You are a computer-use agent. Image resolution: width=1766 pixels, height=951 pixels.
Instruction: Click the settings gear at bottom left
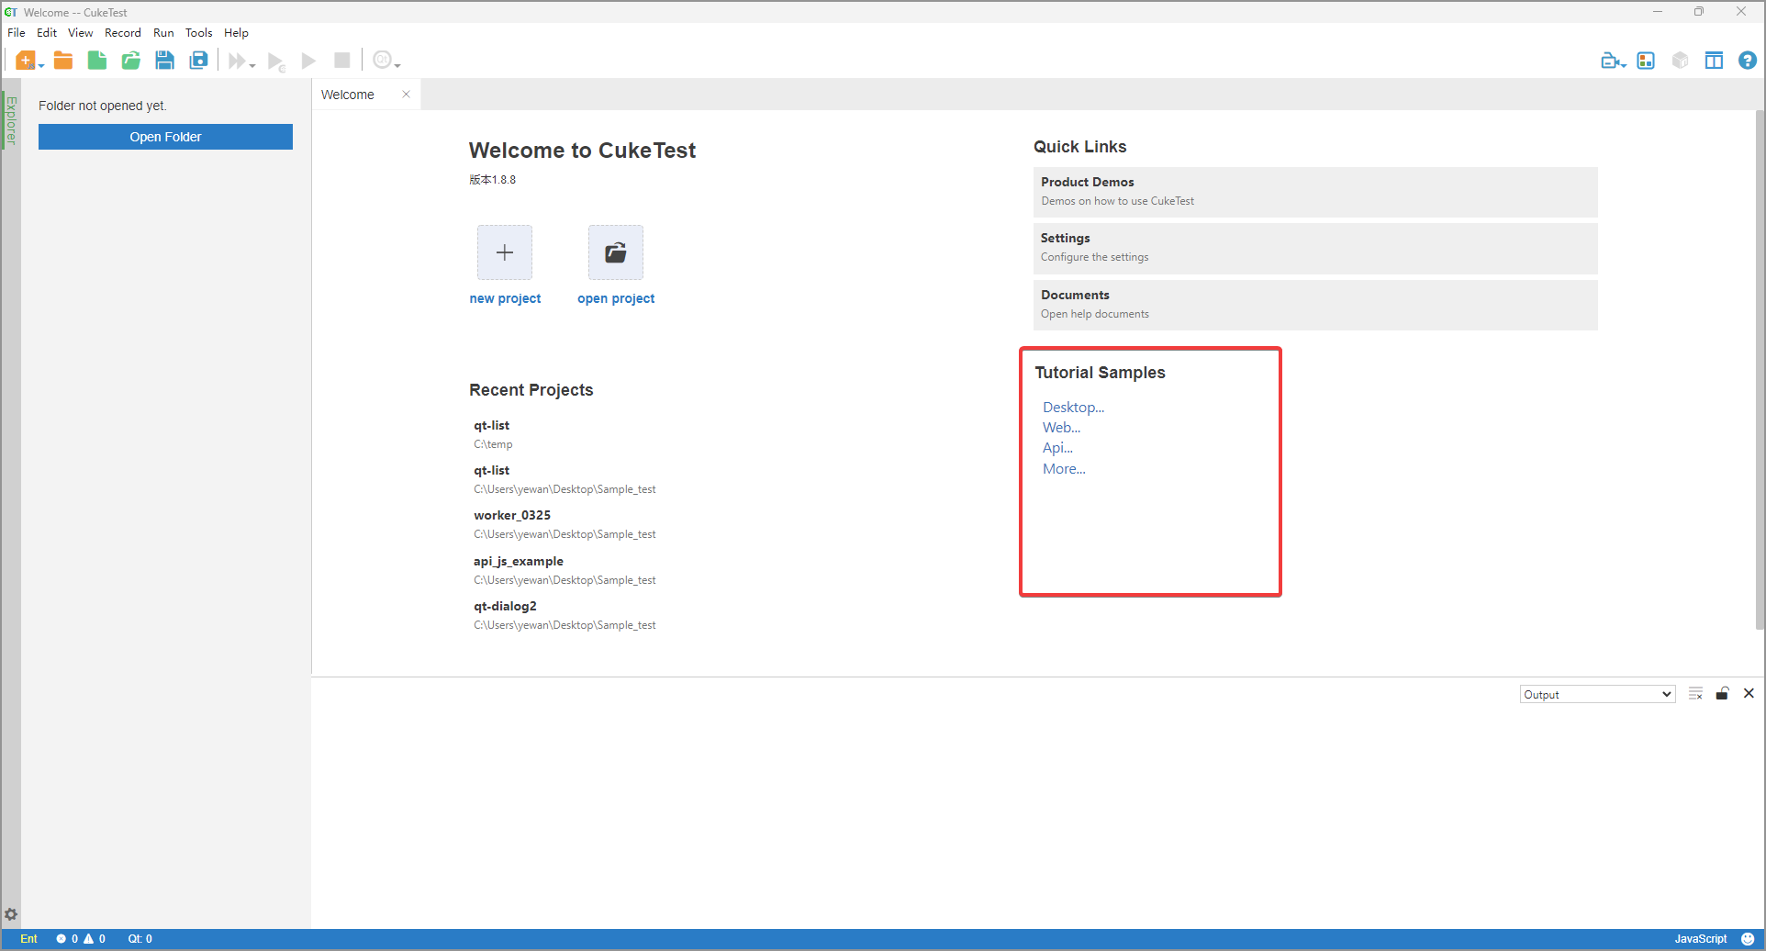point(11,914)
